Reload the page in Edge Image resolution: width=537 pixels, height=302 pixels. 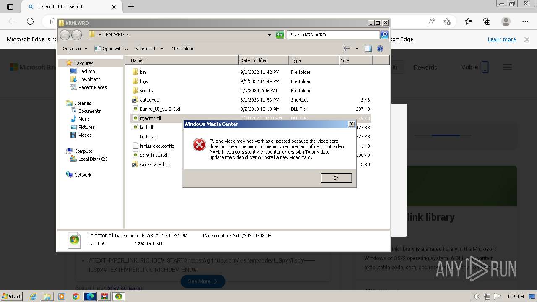point(30,21)
